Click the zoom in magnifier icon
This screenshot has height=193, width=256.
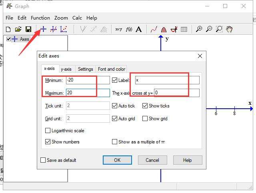coord(199,29)
